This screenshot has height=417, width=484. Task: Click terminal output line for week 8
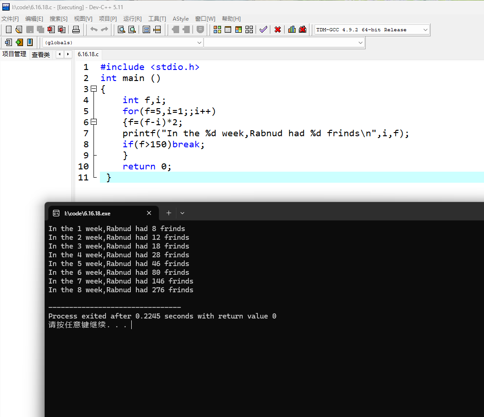click(121, 290)
